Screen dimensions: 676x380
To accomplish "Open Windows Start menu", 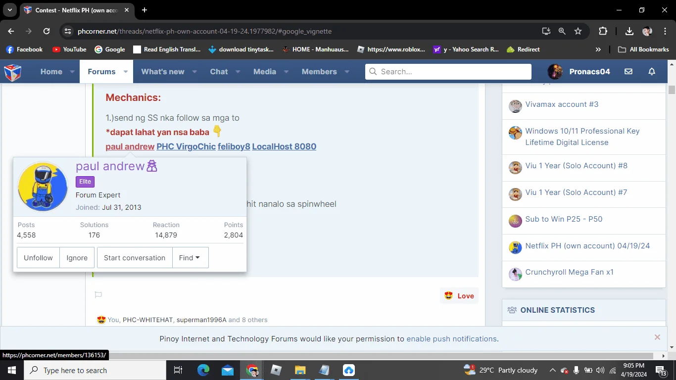I will click(12, 370).
